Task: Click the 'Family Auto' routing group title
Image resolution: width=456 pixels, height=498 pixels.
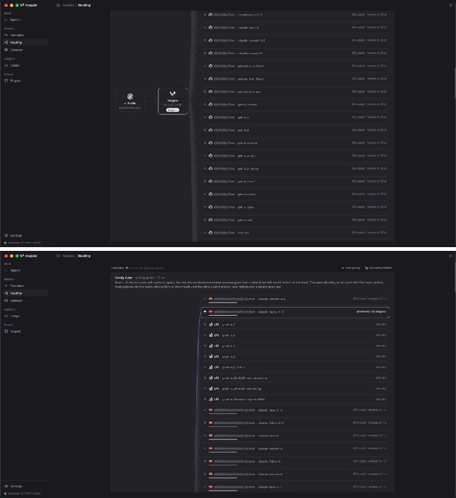Action: coord(123,278)
